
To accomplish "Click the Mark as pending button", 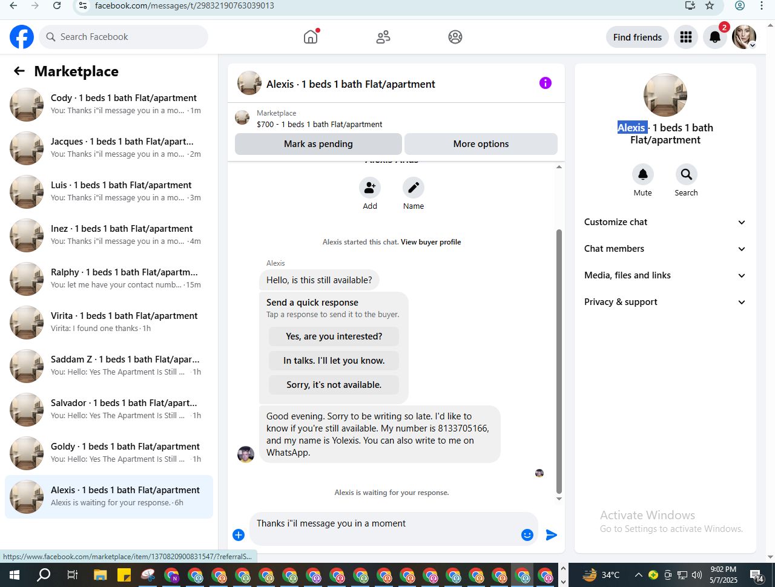I will (318, 144).
